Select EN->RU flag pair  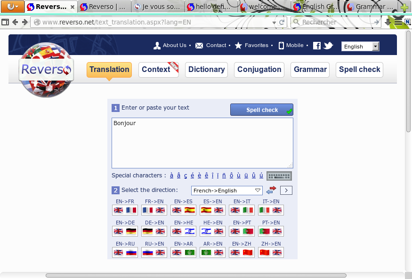click(125, 253)
